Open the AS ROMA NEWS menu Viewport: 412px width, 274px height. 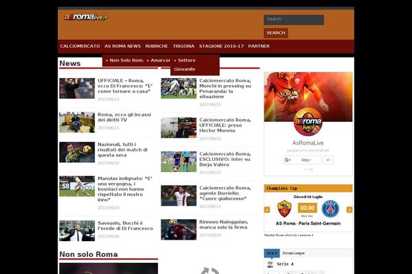coord(123,46)
